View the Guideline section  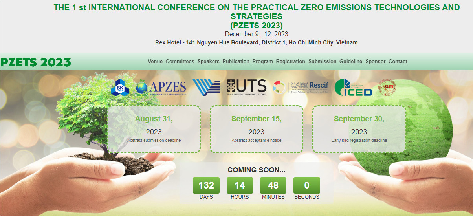351,62
